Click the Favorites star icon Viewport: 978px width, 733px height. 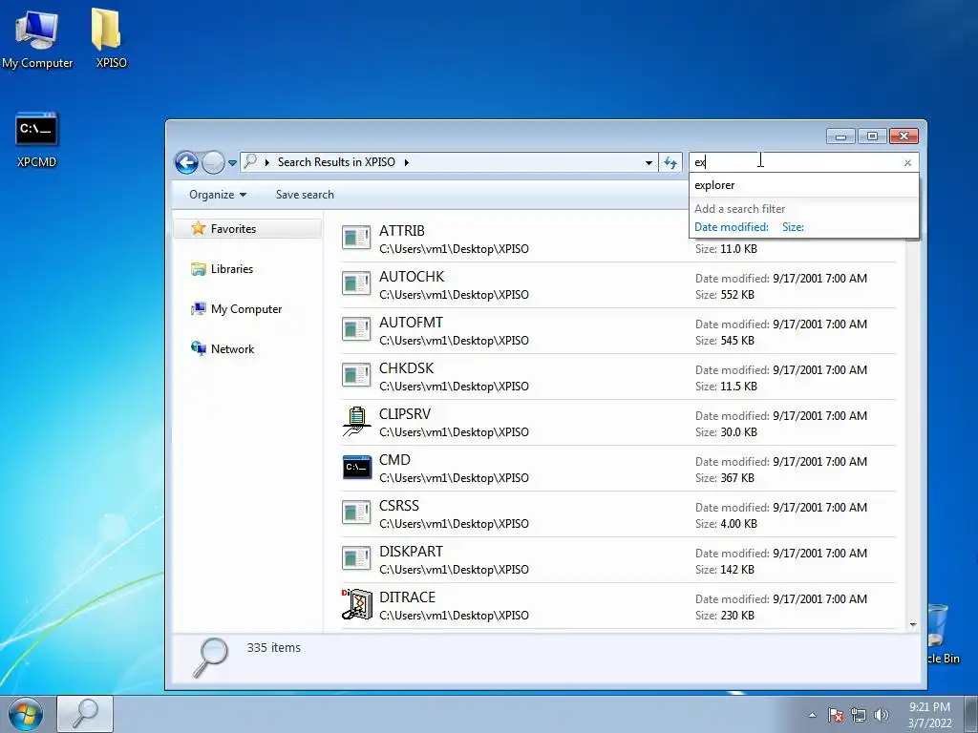pyautogui.click(x=199, y=228)
